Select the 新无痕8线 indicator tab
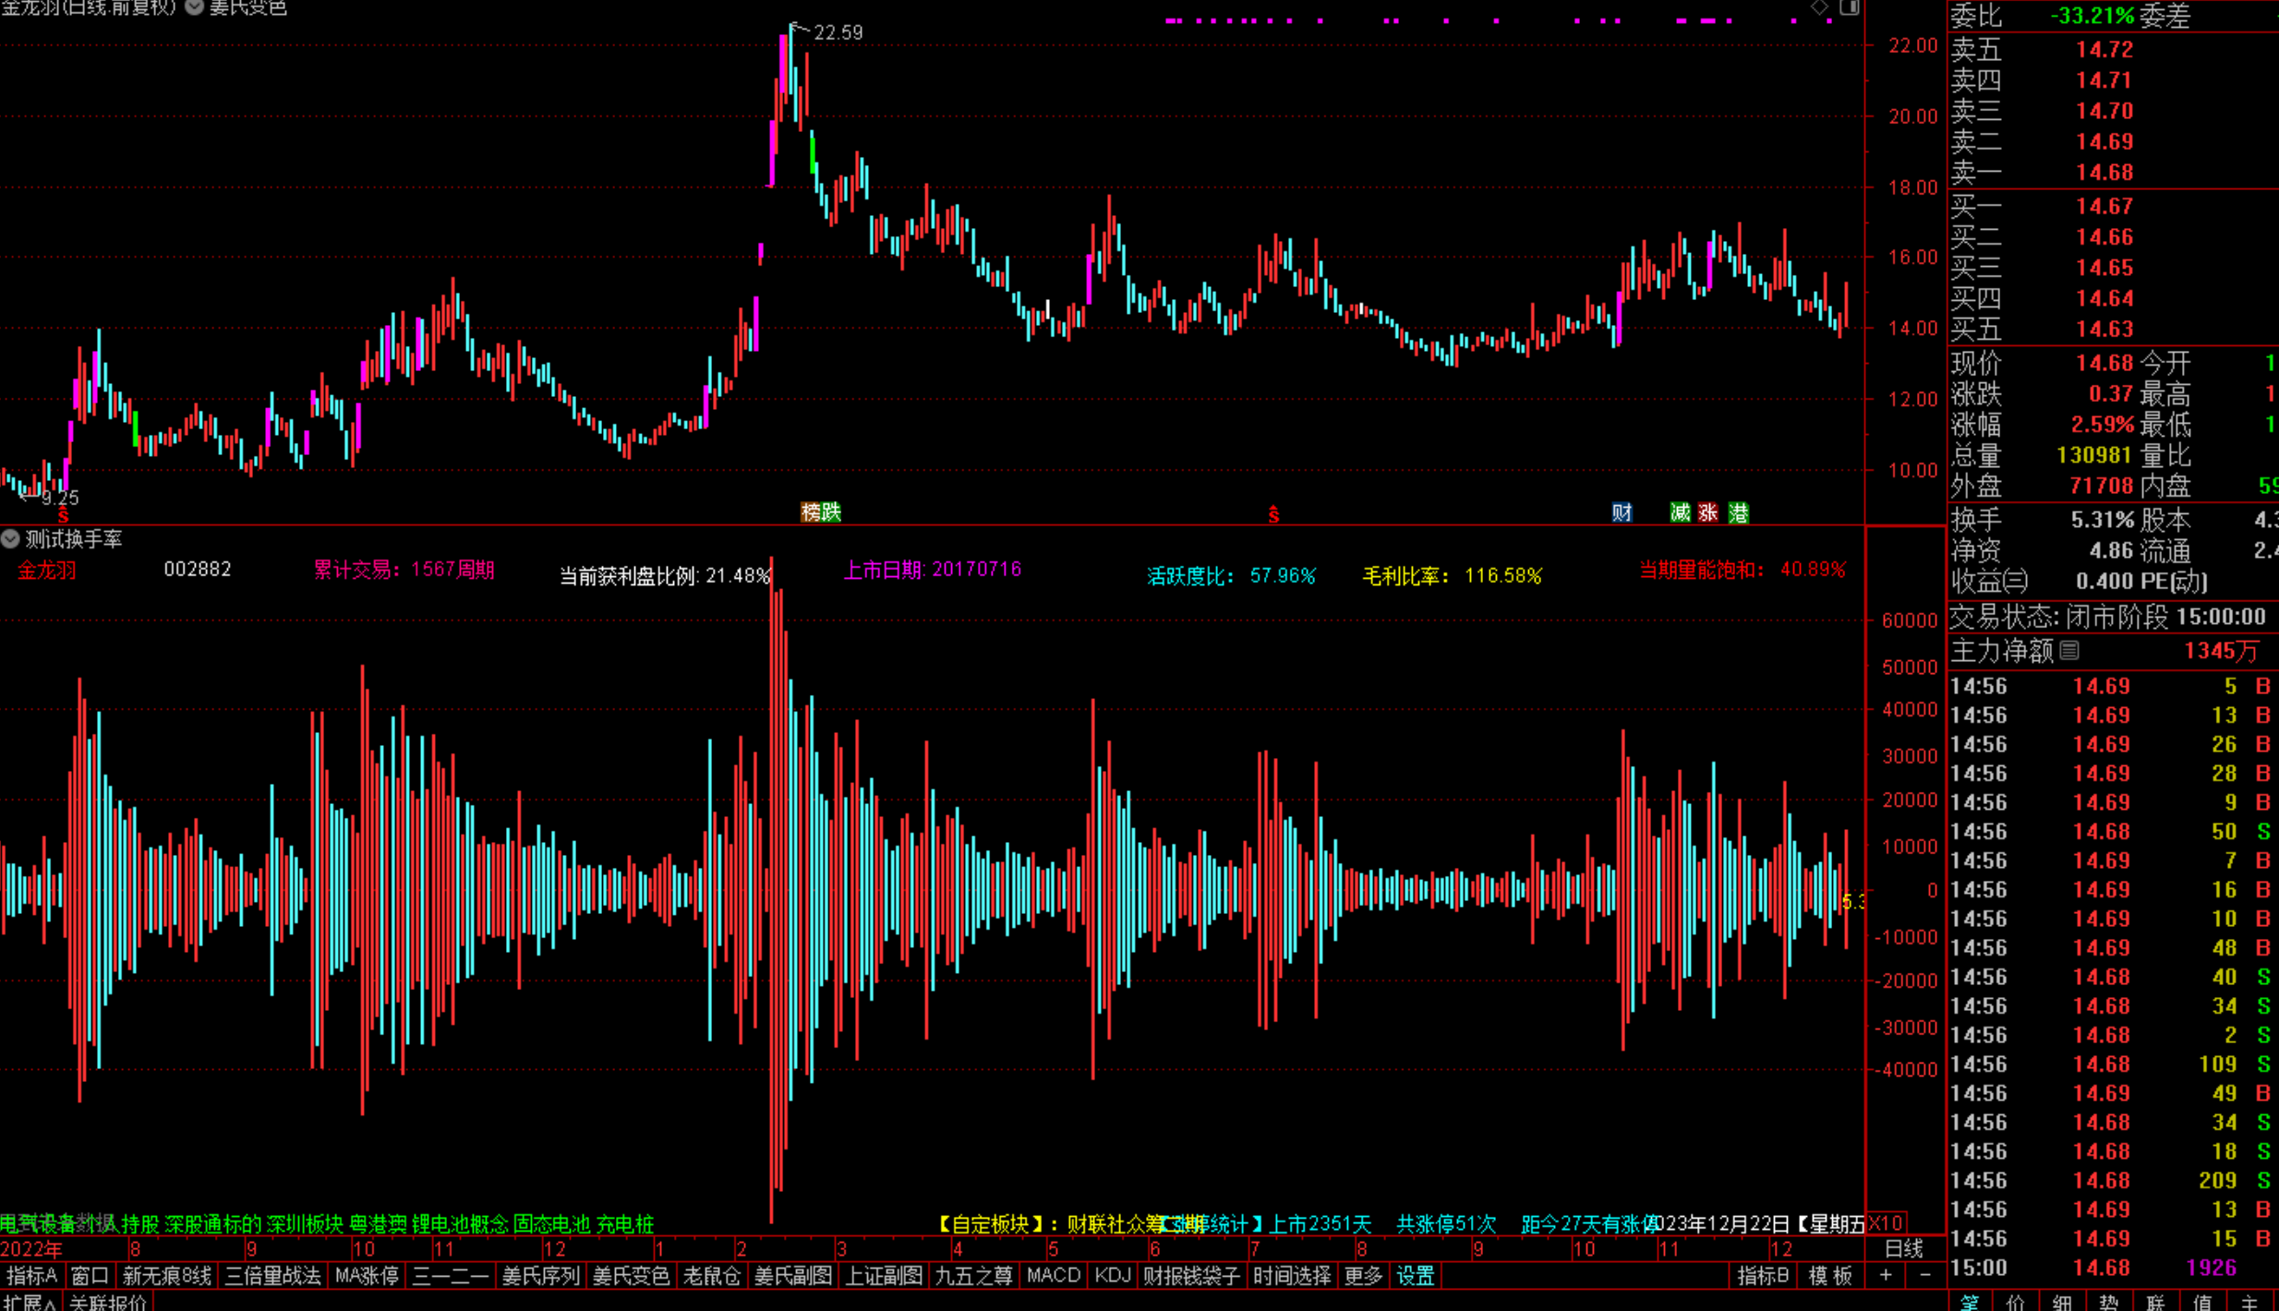Image resolution: width=2279 pixels, height=1311 pixels. (x=166, y=1276)
